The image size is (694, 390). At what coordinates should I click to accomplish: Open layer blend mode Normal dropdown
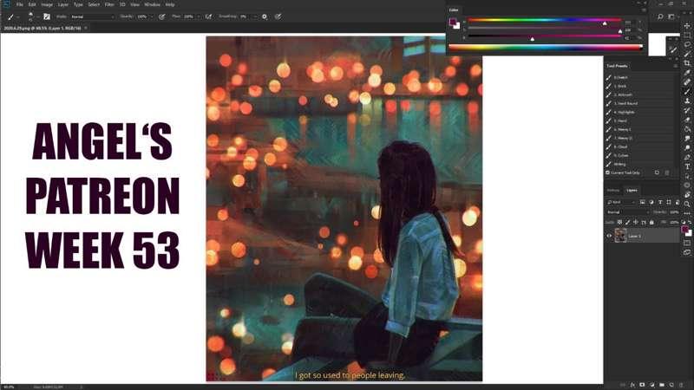click(627, 212)
